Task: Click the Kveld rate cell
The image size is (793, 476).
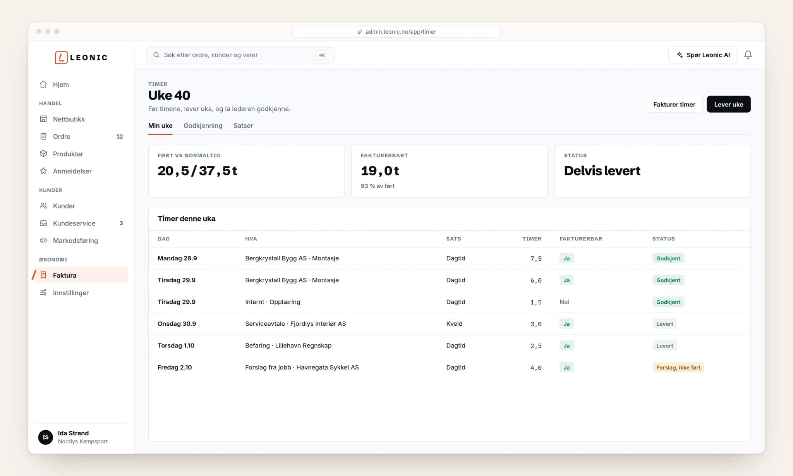Action: click(x=454, y=324)
